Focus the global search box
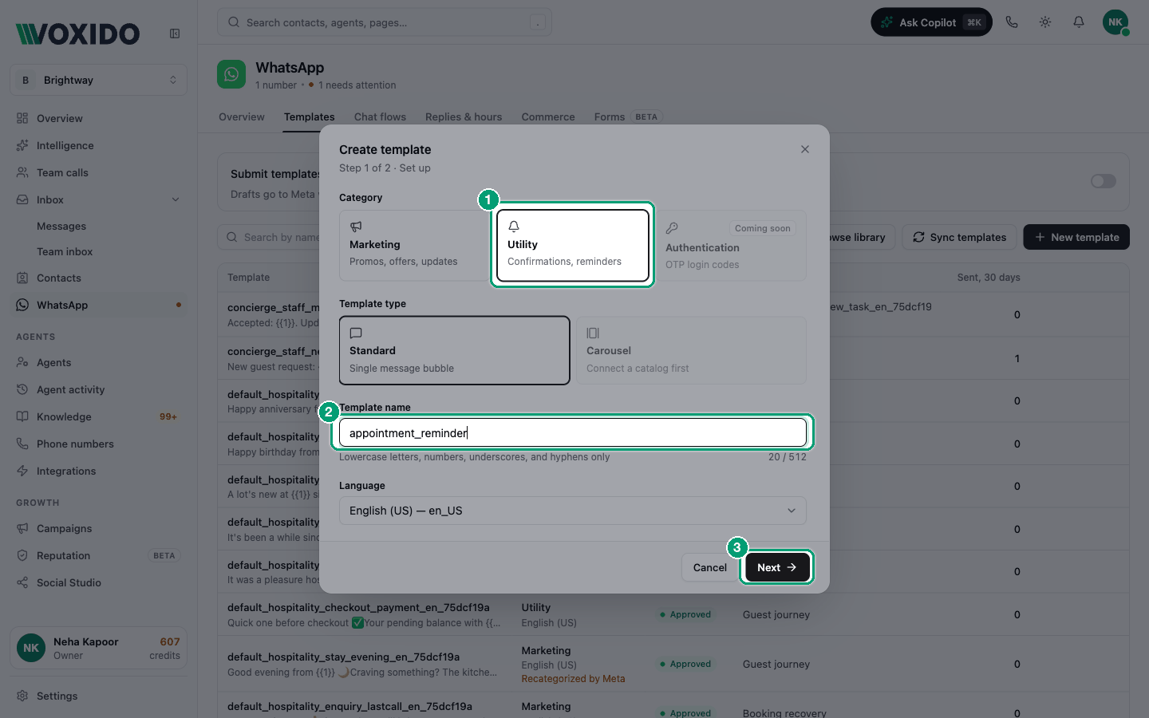 [385, 22]
